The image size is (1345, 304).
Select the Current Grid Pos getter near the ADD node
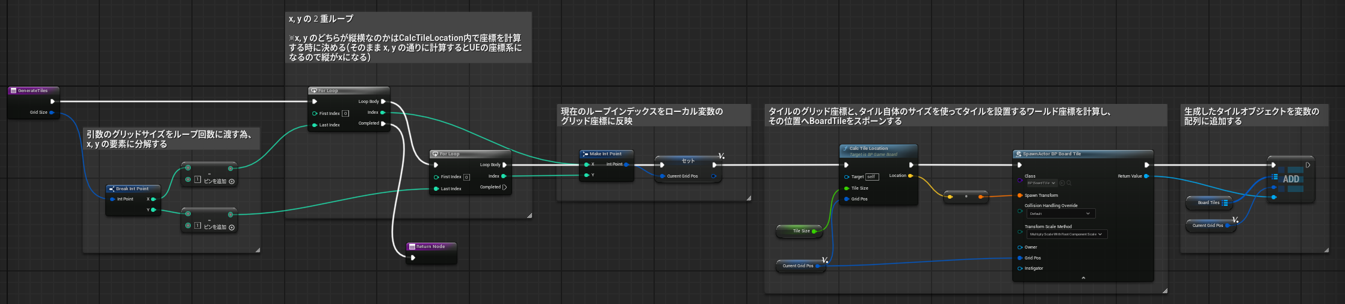point(1211,226)
